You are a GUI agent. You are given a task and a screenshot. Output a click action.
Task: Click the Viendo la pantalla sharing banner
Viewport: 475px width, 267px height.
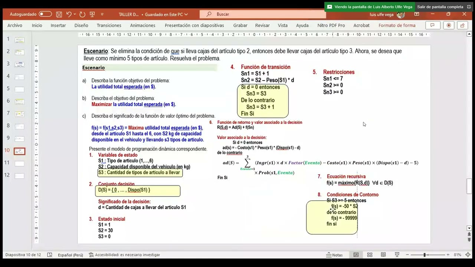tap(370, 7)
